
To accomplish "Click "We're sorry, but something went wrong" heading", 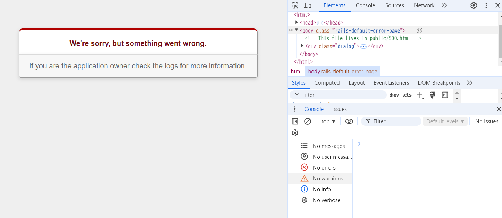I will pos(138,43).
